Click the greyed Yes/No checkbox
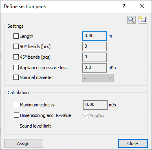 86,116
